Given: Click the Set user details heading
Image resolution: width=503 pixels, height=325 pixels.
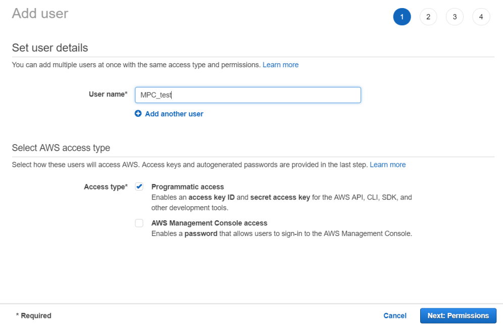Looking at the screenshot, I should [50, 48].
